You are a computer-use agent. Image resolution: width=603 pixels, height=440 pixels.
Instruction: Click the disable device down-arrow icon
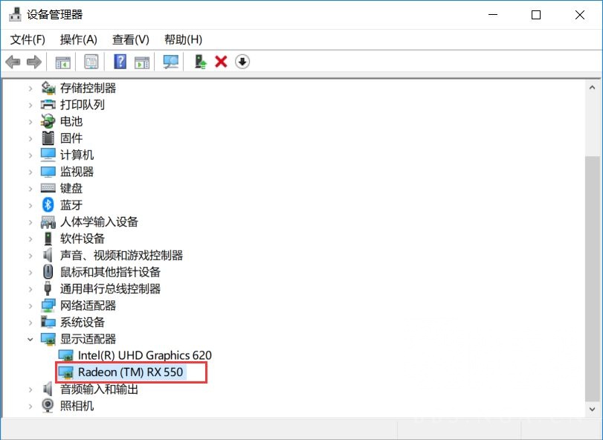pyautogui.click(x=242, y=62)
